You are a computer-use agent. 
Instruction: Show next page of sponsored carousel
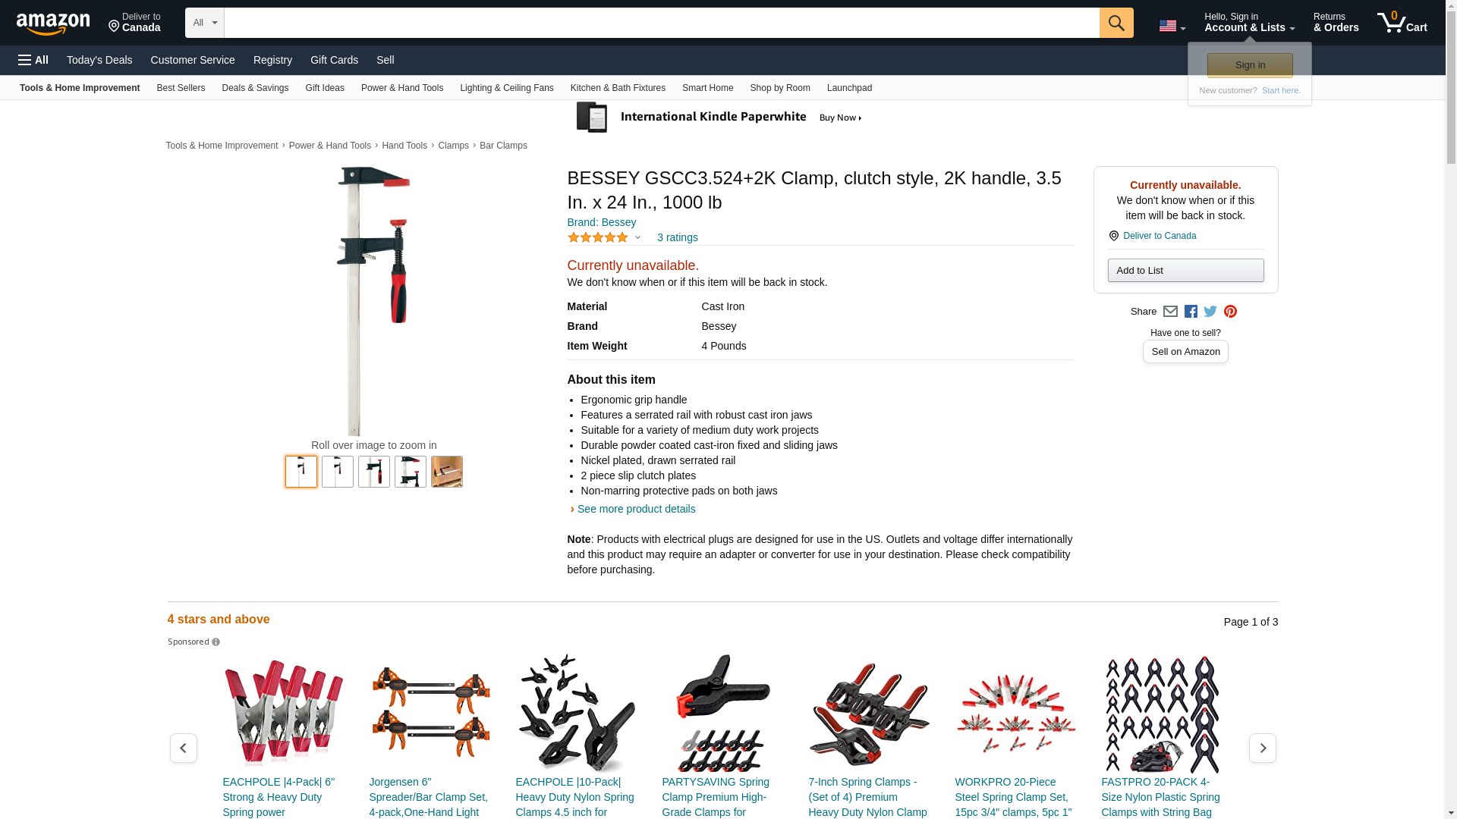(1262, 748)
